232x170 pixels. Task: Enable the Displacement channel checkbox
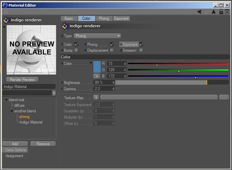(x=112, y=50)
